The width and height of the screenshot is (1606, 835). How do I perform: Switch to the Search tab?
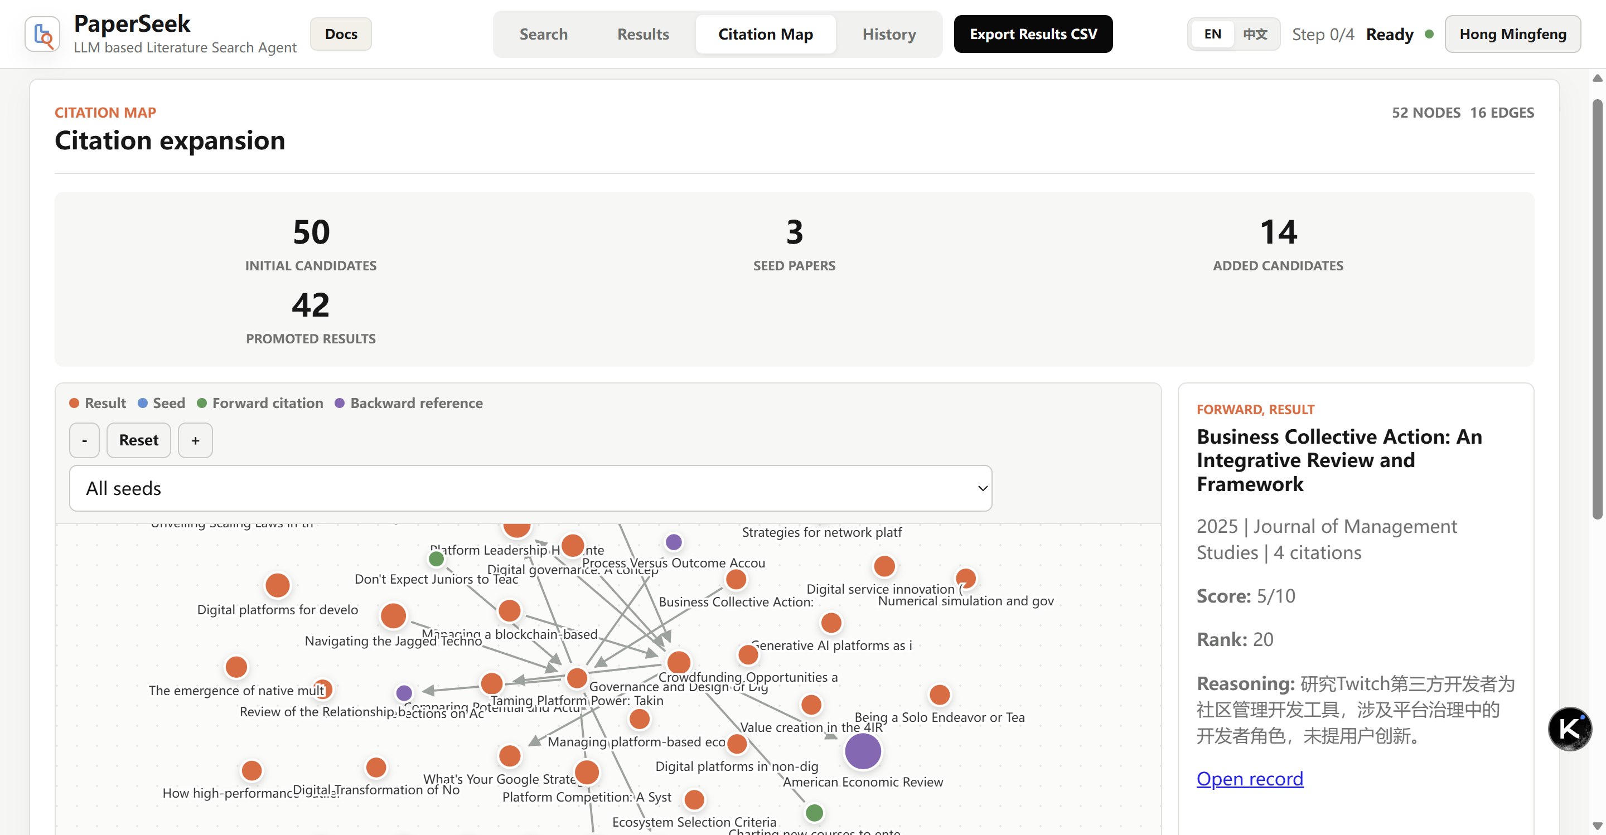544,34
